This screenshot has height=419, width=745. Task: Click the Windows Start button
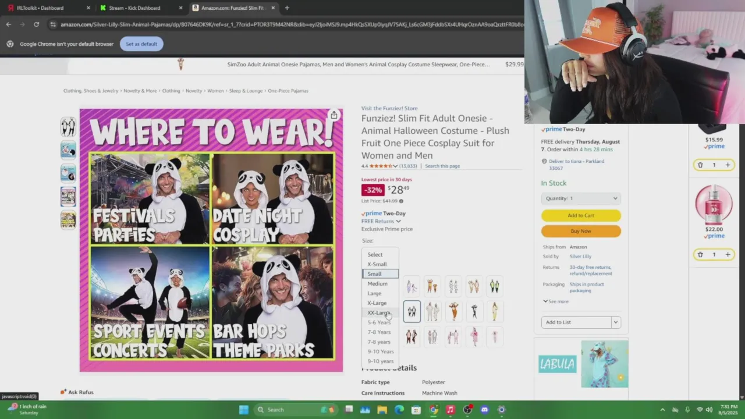(243, 410)
